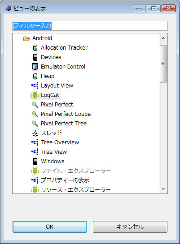Choose リソース・エクスプローラー entry
The width and height of the screenshot is (180, 244).
[x=75, y=190]
